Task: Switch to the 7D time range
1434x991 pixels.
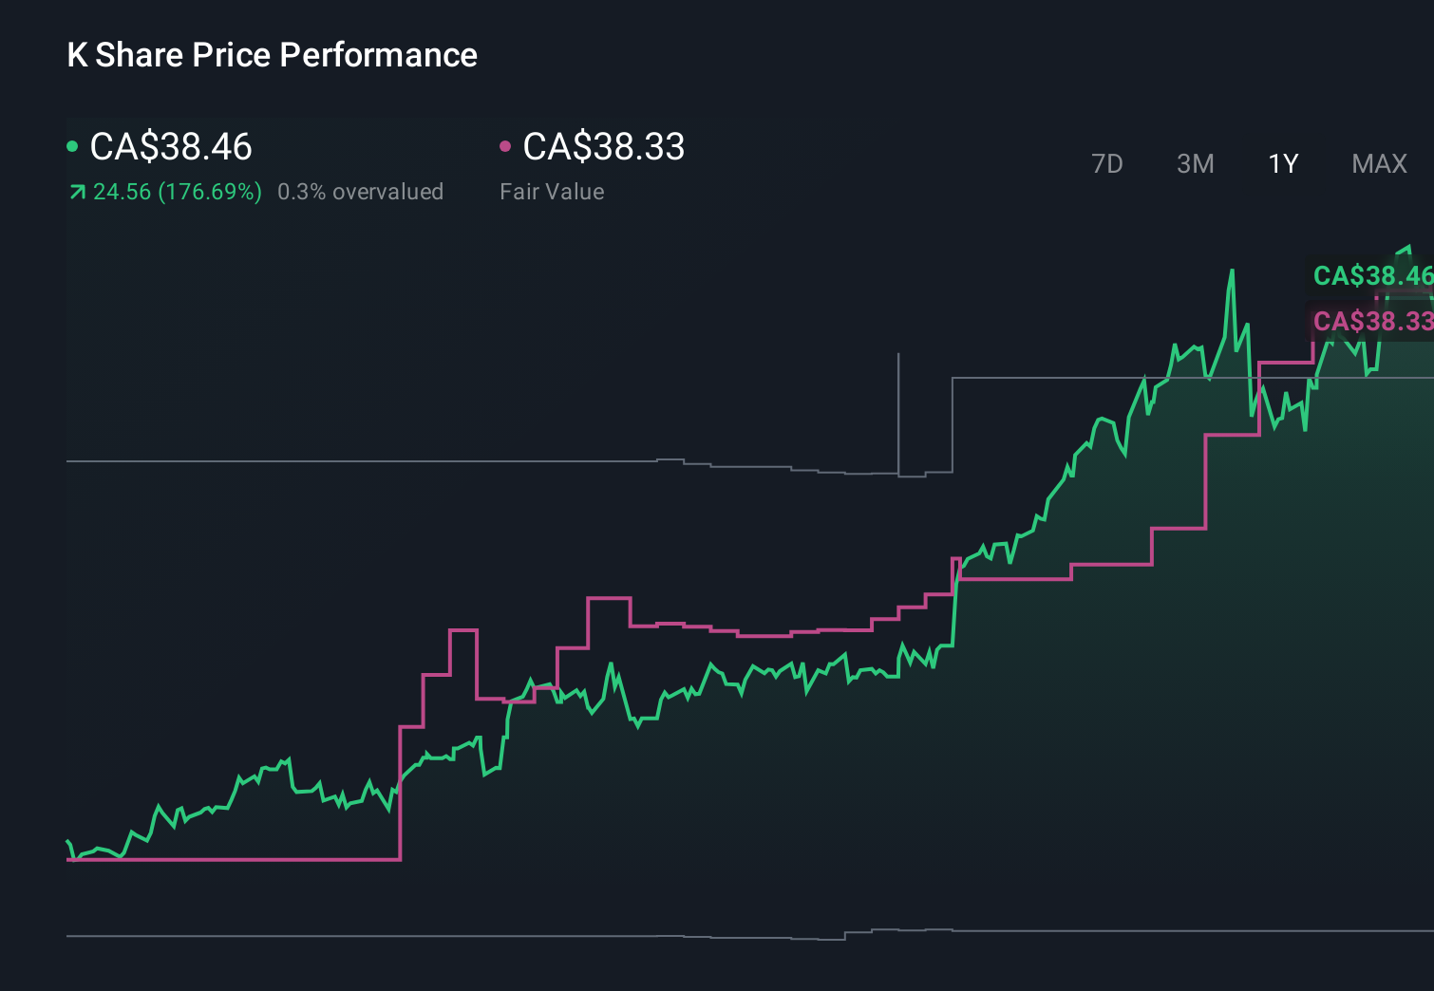Action: coord(1107,163)
